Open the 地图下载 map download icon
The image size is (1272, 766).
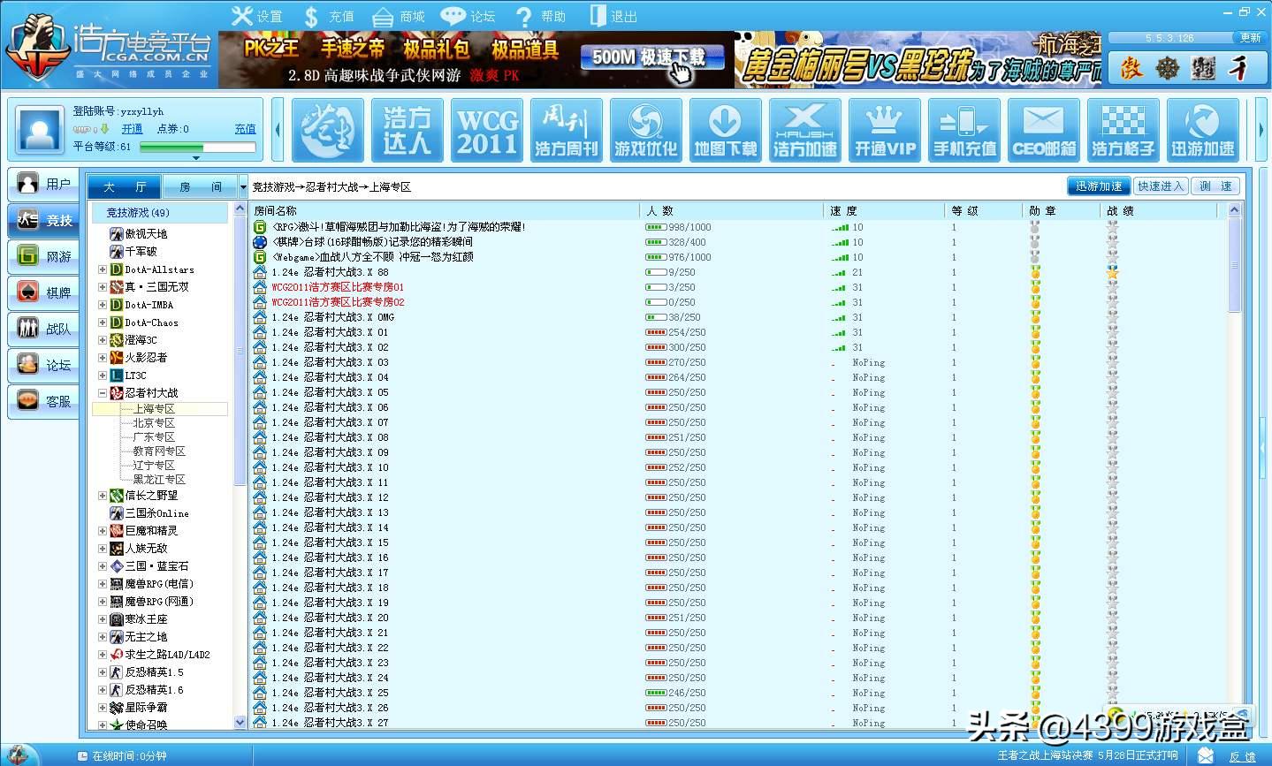726,131
